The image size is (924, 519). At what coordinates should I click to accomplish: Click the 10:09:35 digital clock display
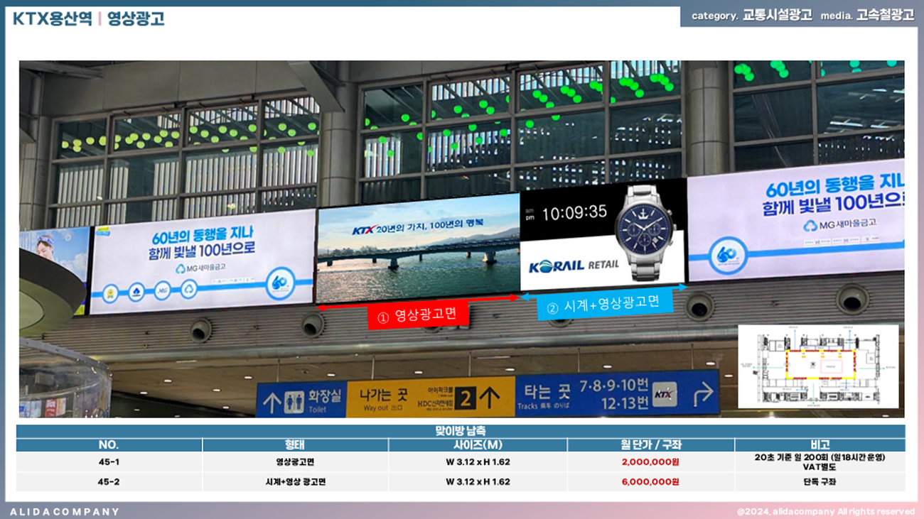575,212
